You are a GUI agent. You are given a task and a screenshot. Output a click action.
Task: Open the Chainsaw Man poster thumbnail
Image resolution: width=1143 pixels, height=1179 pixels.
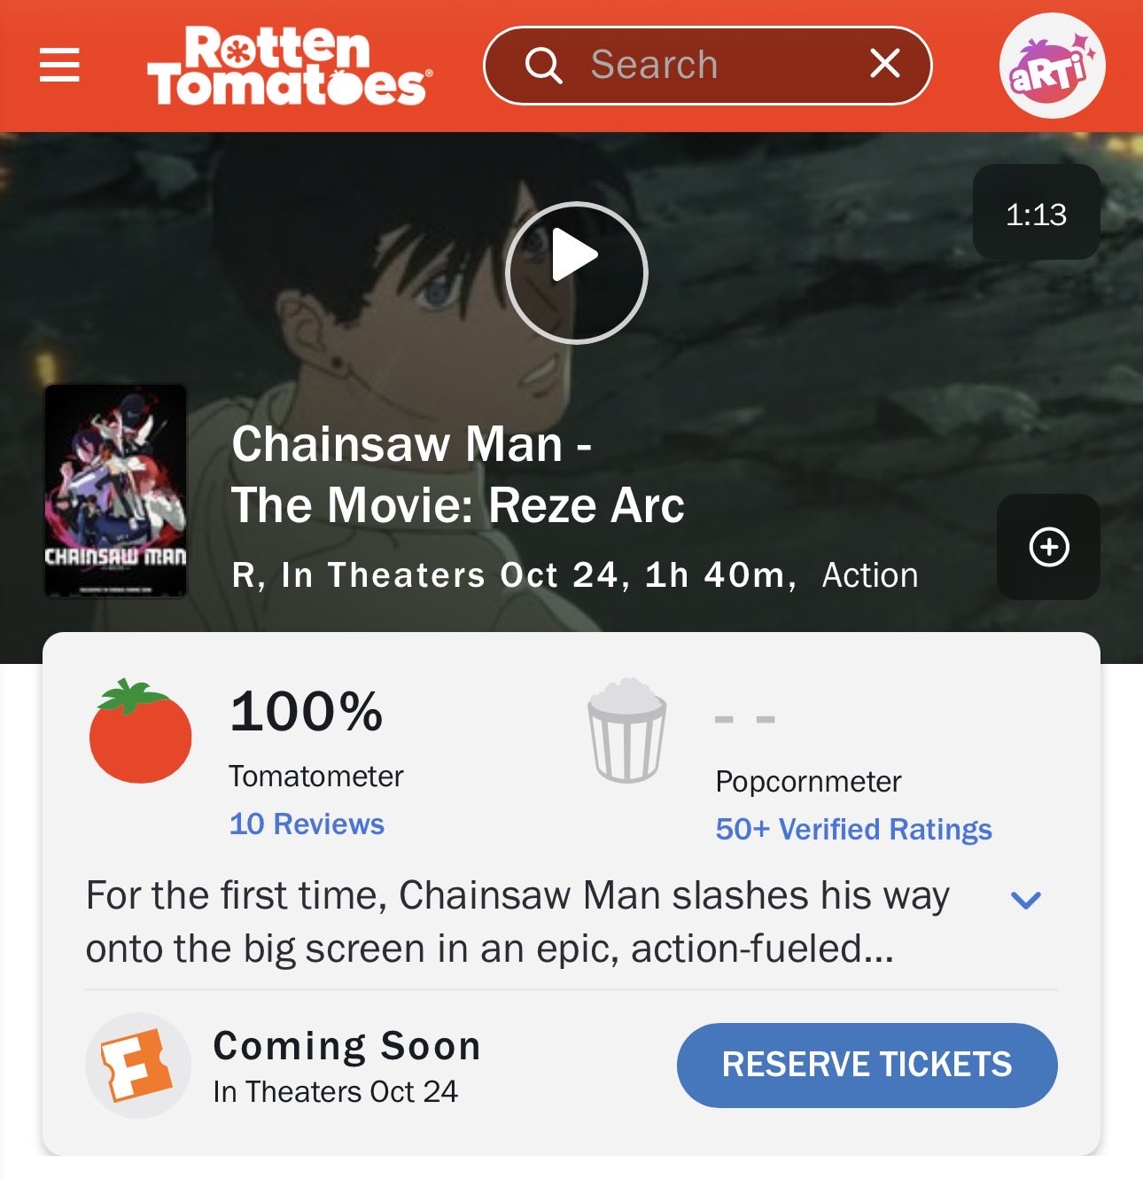[116, 491]
